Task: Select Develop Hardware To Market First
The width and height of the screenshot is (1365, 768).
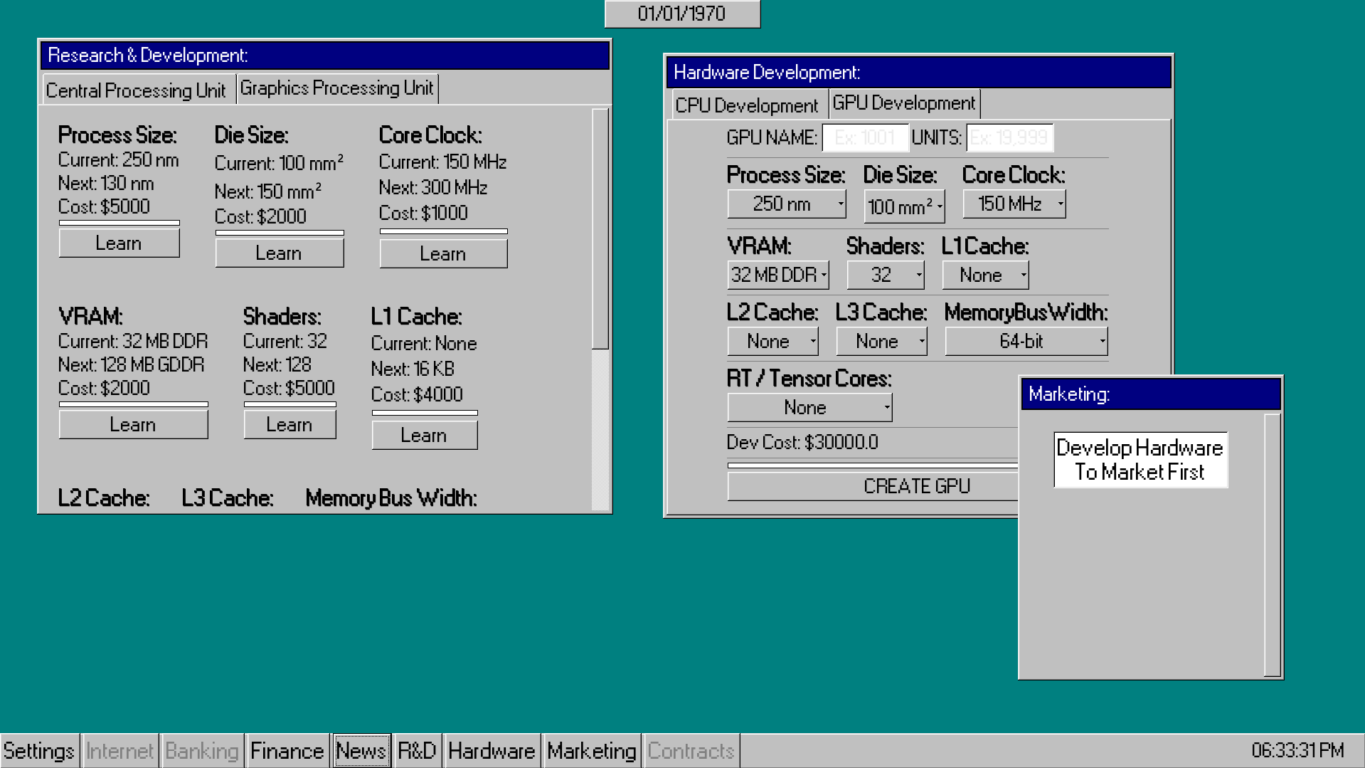Action: click(x=1140, y=460)
